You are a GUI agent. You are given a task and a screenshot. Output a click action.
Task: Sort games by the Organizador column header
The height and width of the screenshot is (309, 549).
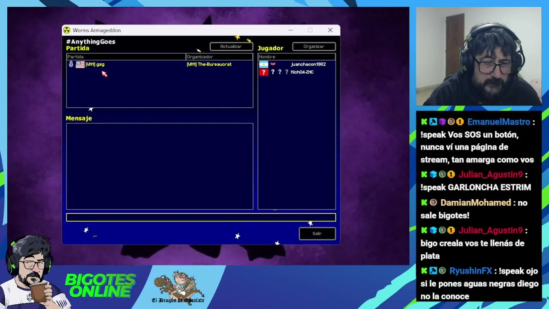219,57
